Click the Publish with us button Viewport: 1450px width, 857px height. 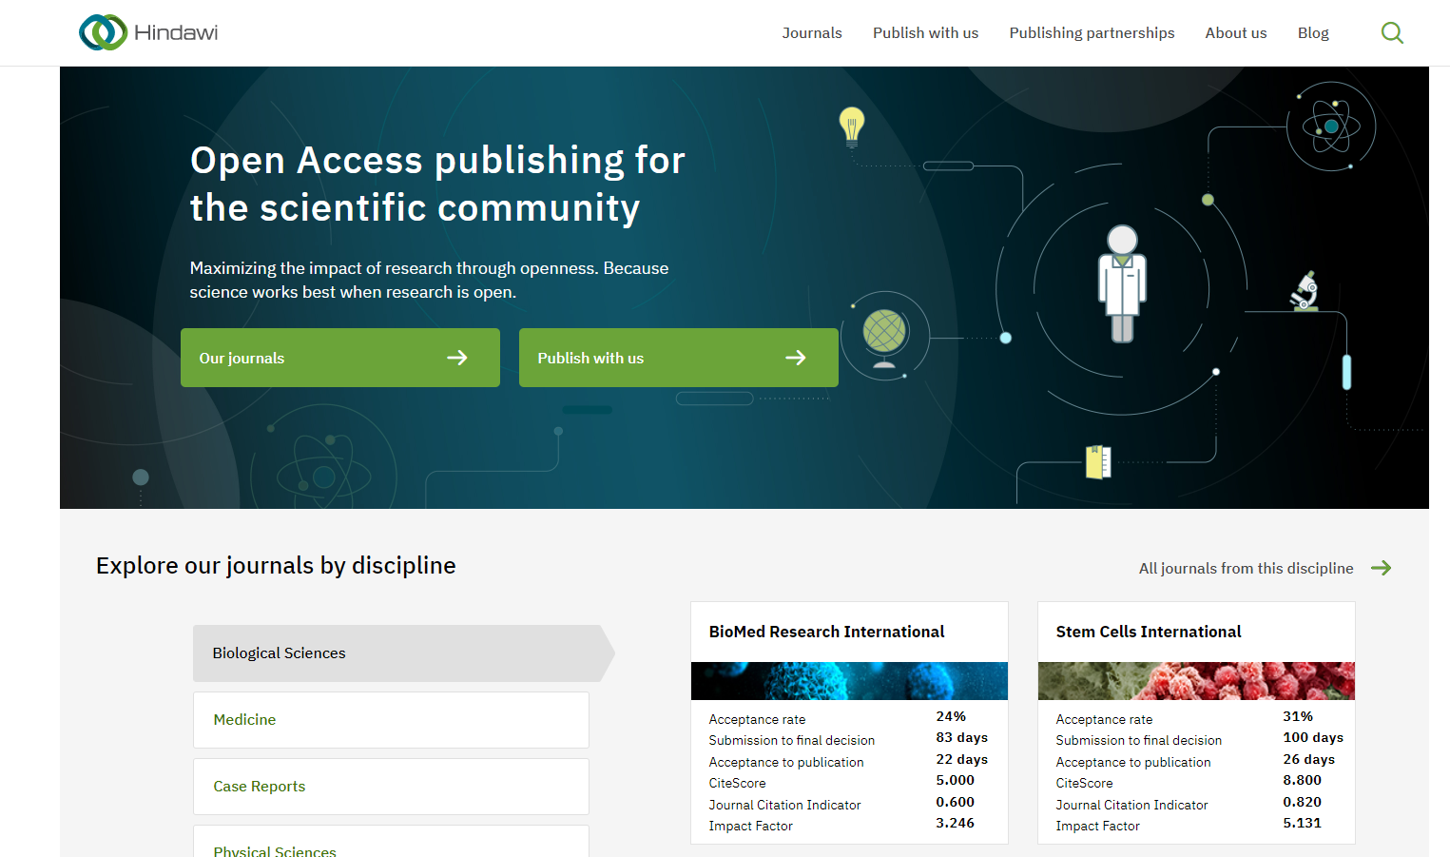[678, 358]
